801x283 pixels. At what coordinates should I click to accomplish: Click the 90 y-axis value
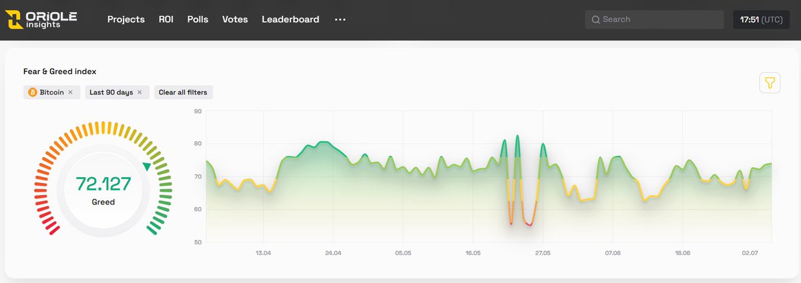(x=198, y=111)
